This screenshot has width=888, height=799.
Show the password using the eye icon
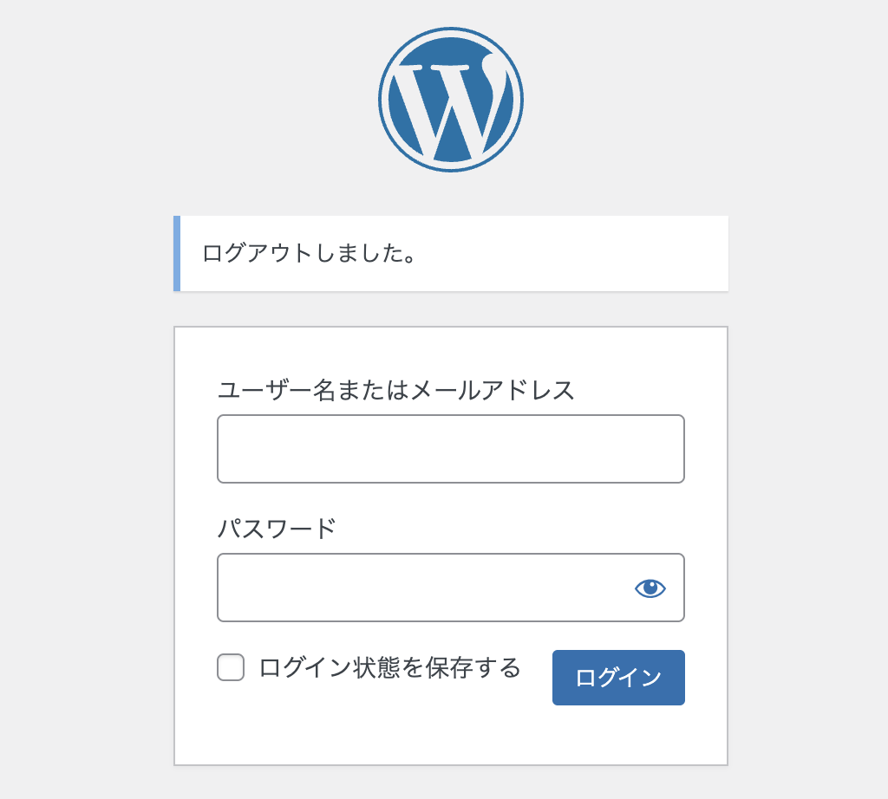(650, 588)
